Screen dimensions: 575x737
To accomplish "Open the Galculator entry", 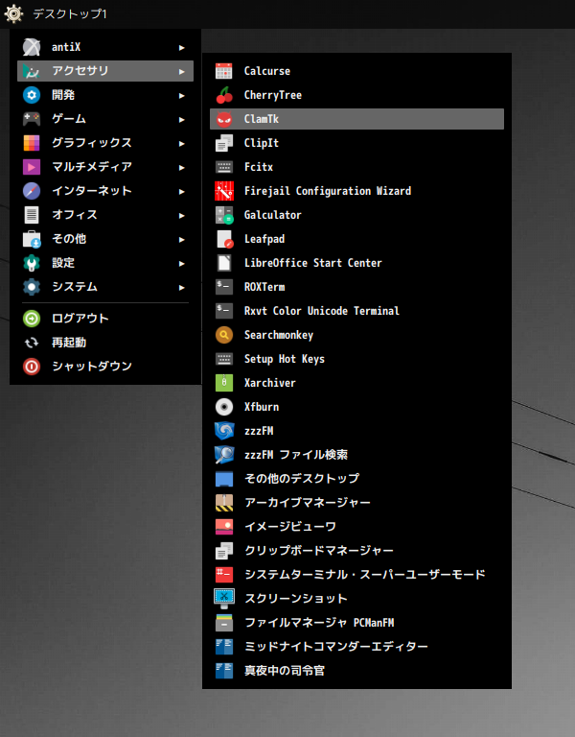I will point(356,215).
